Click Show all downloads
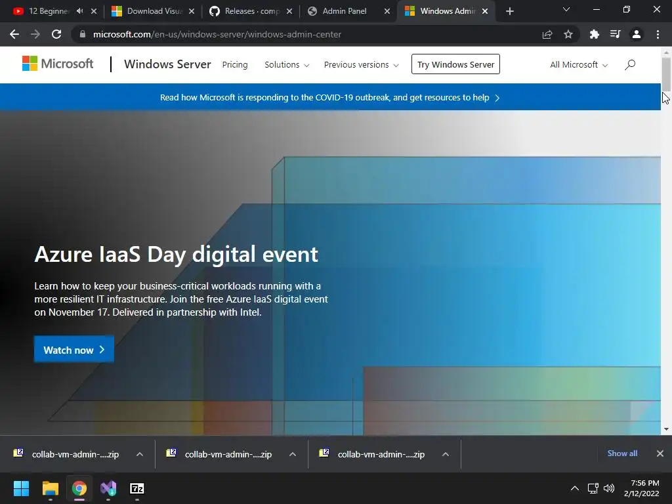Screen dimensions: 672x504 [622, 453]
